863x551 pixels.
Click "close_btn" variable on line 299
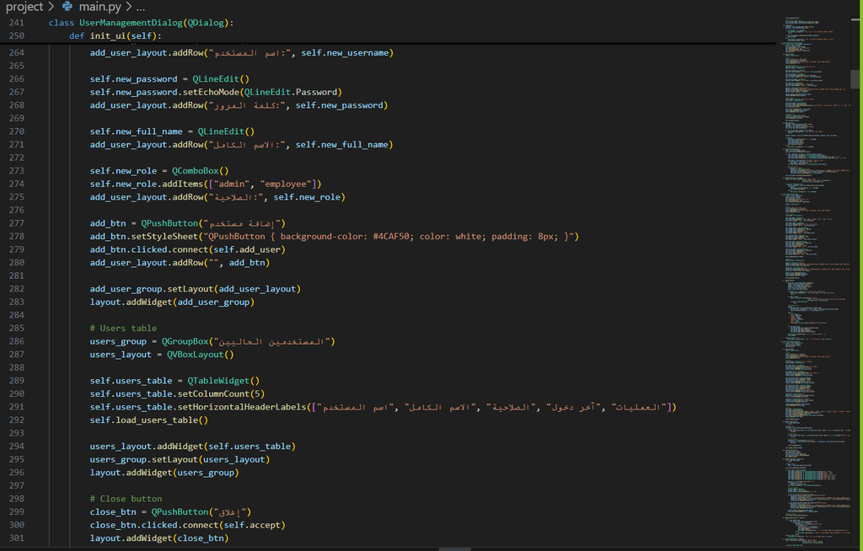coord(113,512)
